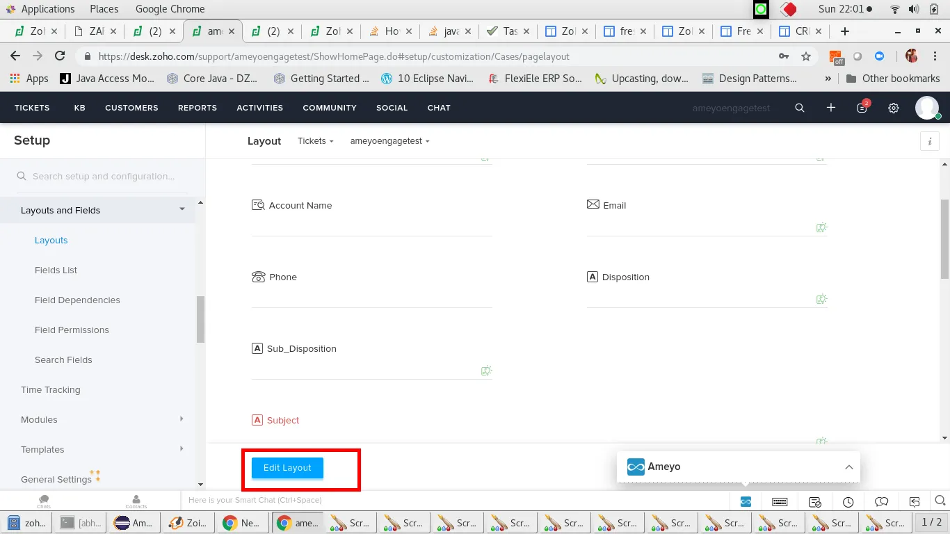
Task: Open the Places menu in the top panel
Action: [104, 9]
